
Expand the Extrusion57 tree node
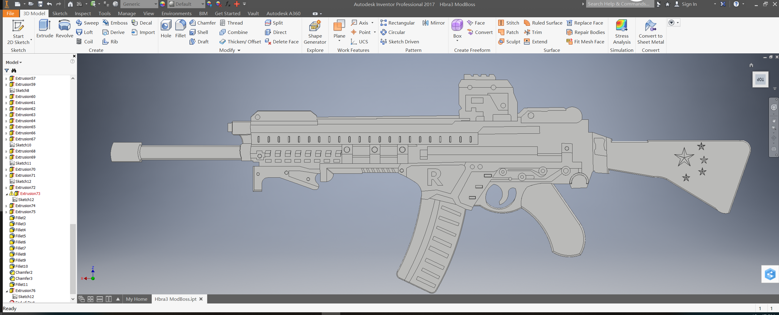coord(6,78)
